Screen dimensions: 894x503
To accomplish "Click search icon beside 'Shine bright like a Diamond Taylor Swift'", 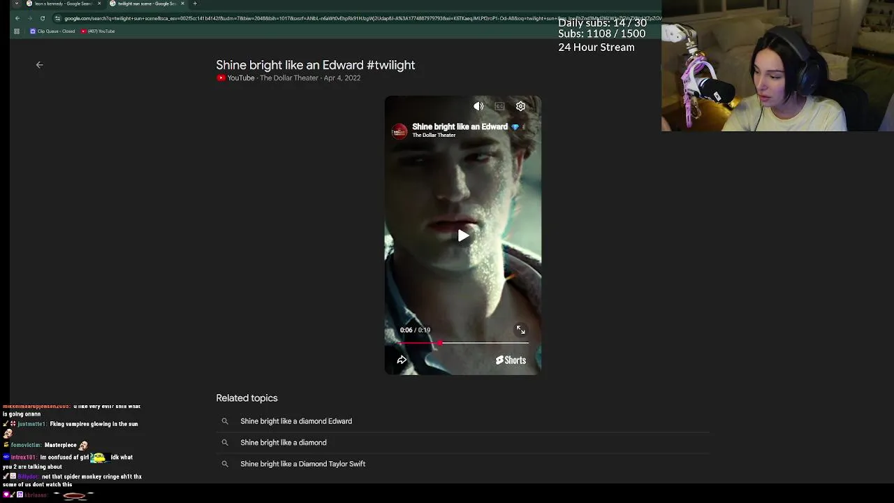I will tap(225, 464).
